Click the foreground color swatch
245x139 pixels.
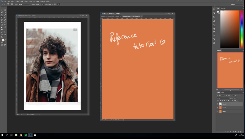(x=3, y=40)
